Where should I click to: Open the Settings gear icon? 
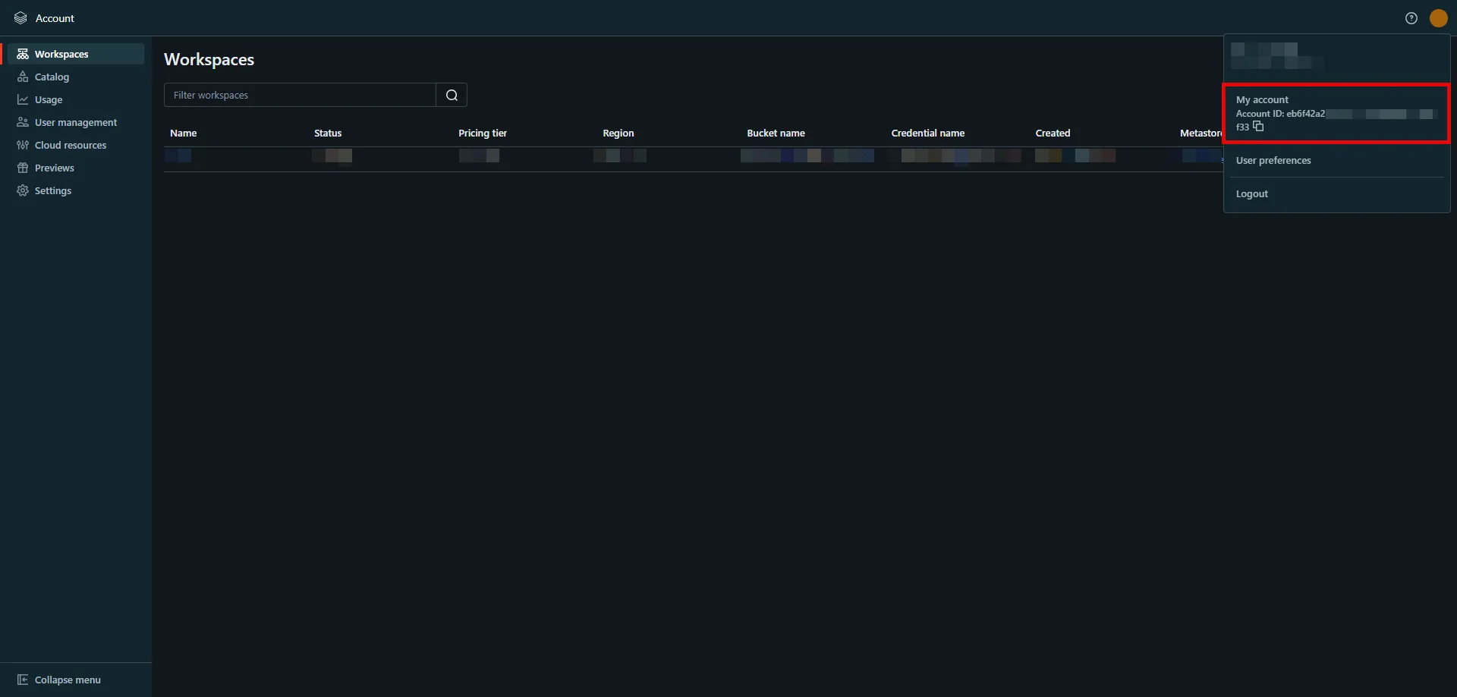22,190
